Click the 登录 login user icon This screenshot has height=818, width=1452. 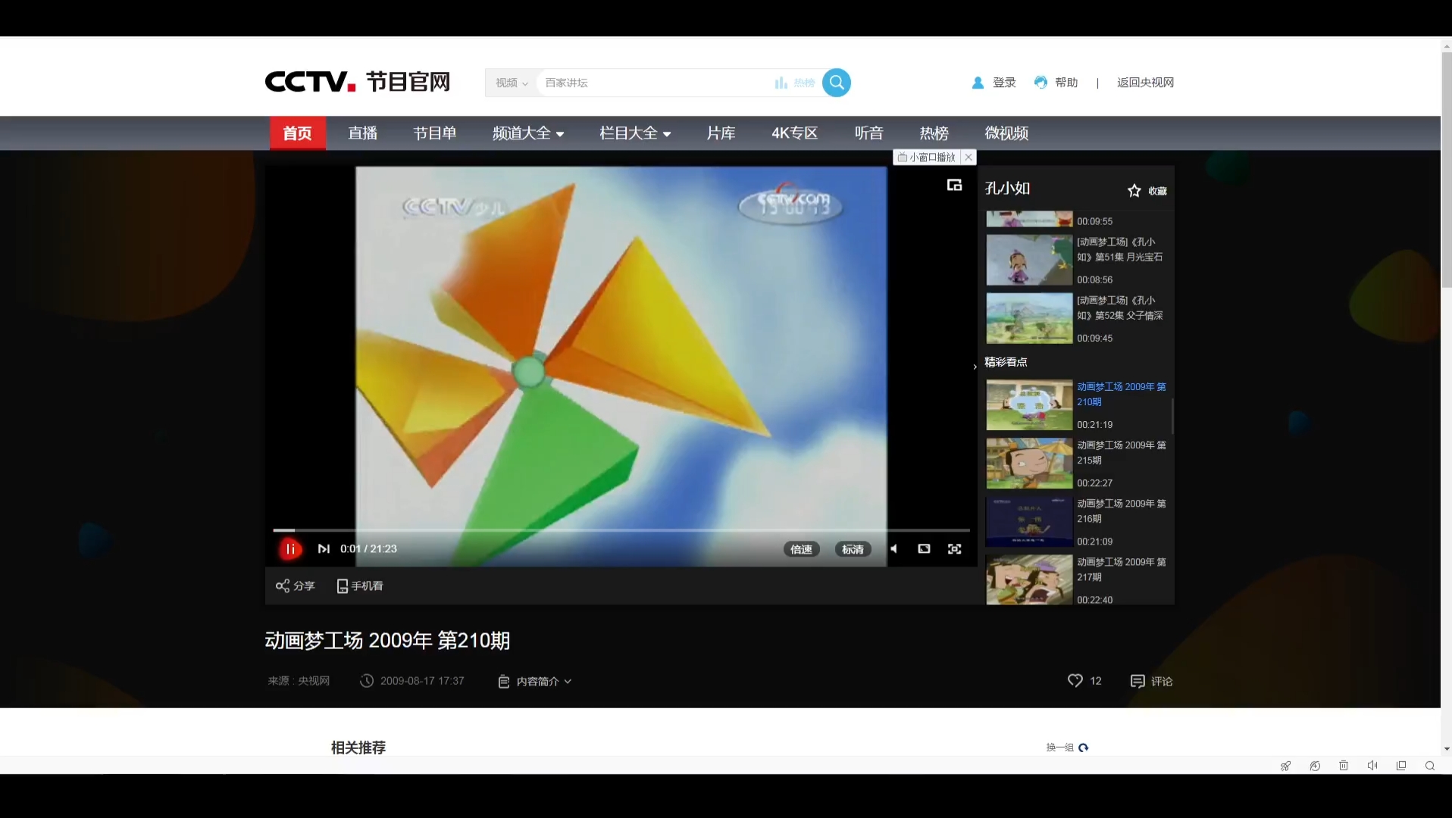coord(978,83)
